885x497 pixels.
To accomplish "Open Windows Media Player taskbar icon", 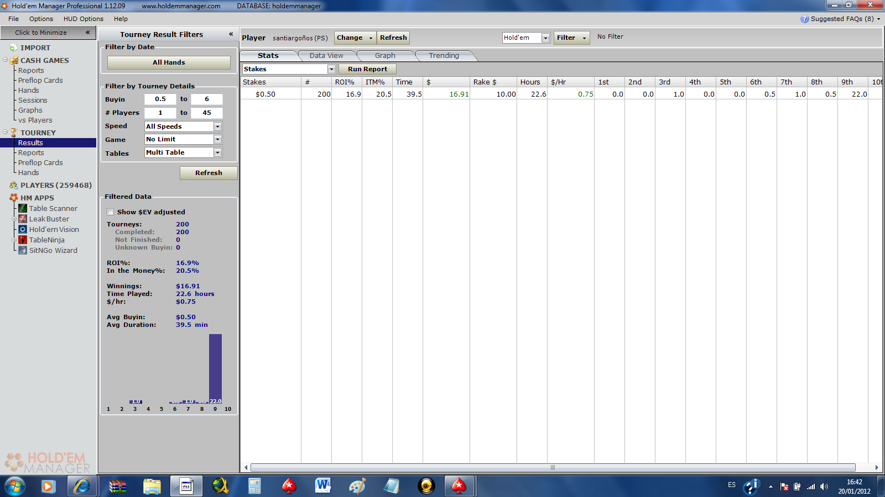I will tap(48, 487).
